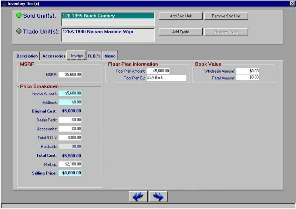The width and height of the screenshot is (296, 209).
Task: Click the blue back arrow button
Action: coord(138,196)
